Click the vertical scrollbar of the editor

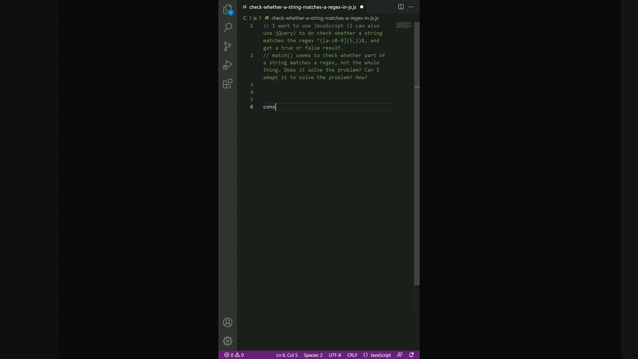click(x=417, y=154)
